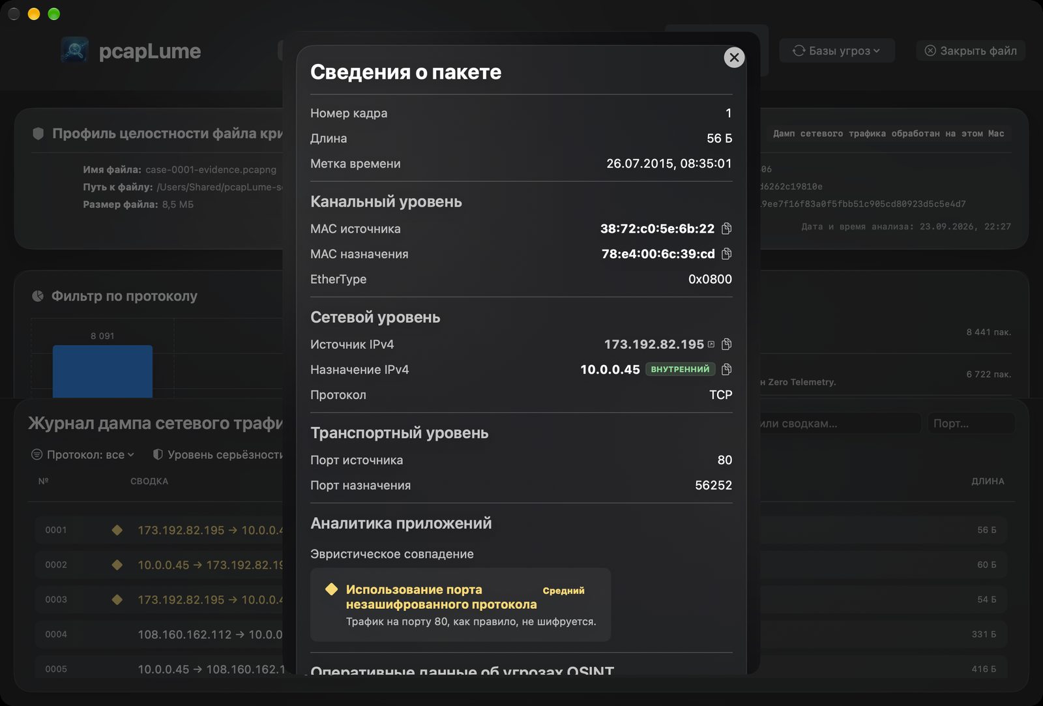1043x706 pixels.
Task: Click the Закрыть файл button
Action: pyautogui.click(x=971, y=51)
